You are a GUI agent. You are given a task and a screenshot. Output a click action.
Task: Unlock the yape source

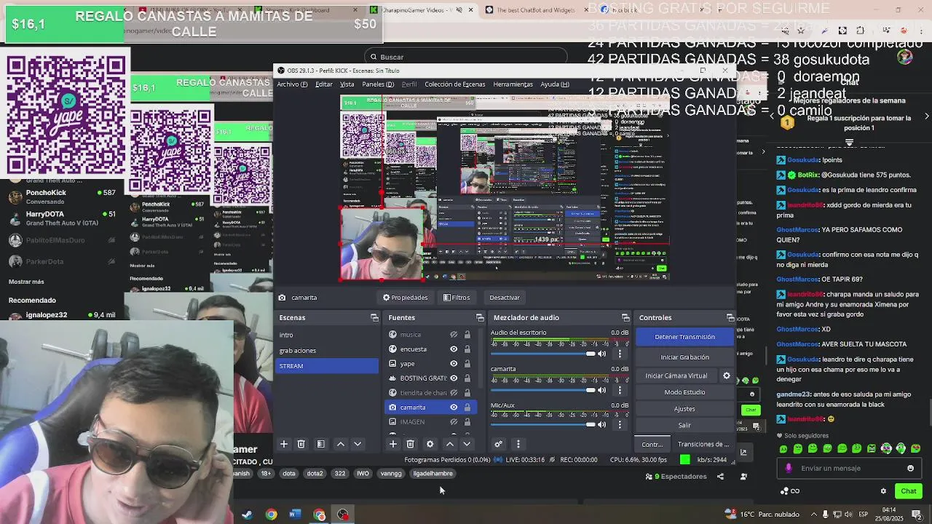467,364
